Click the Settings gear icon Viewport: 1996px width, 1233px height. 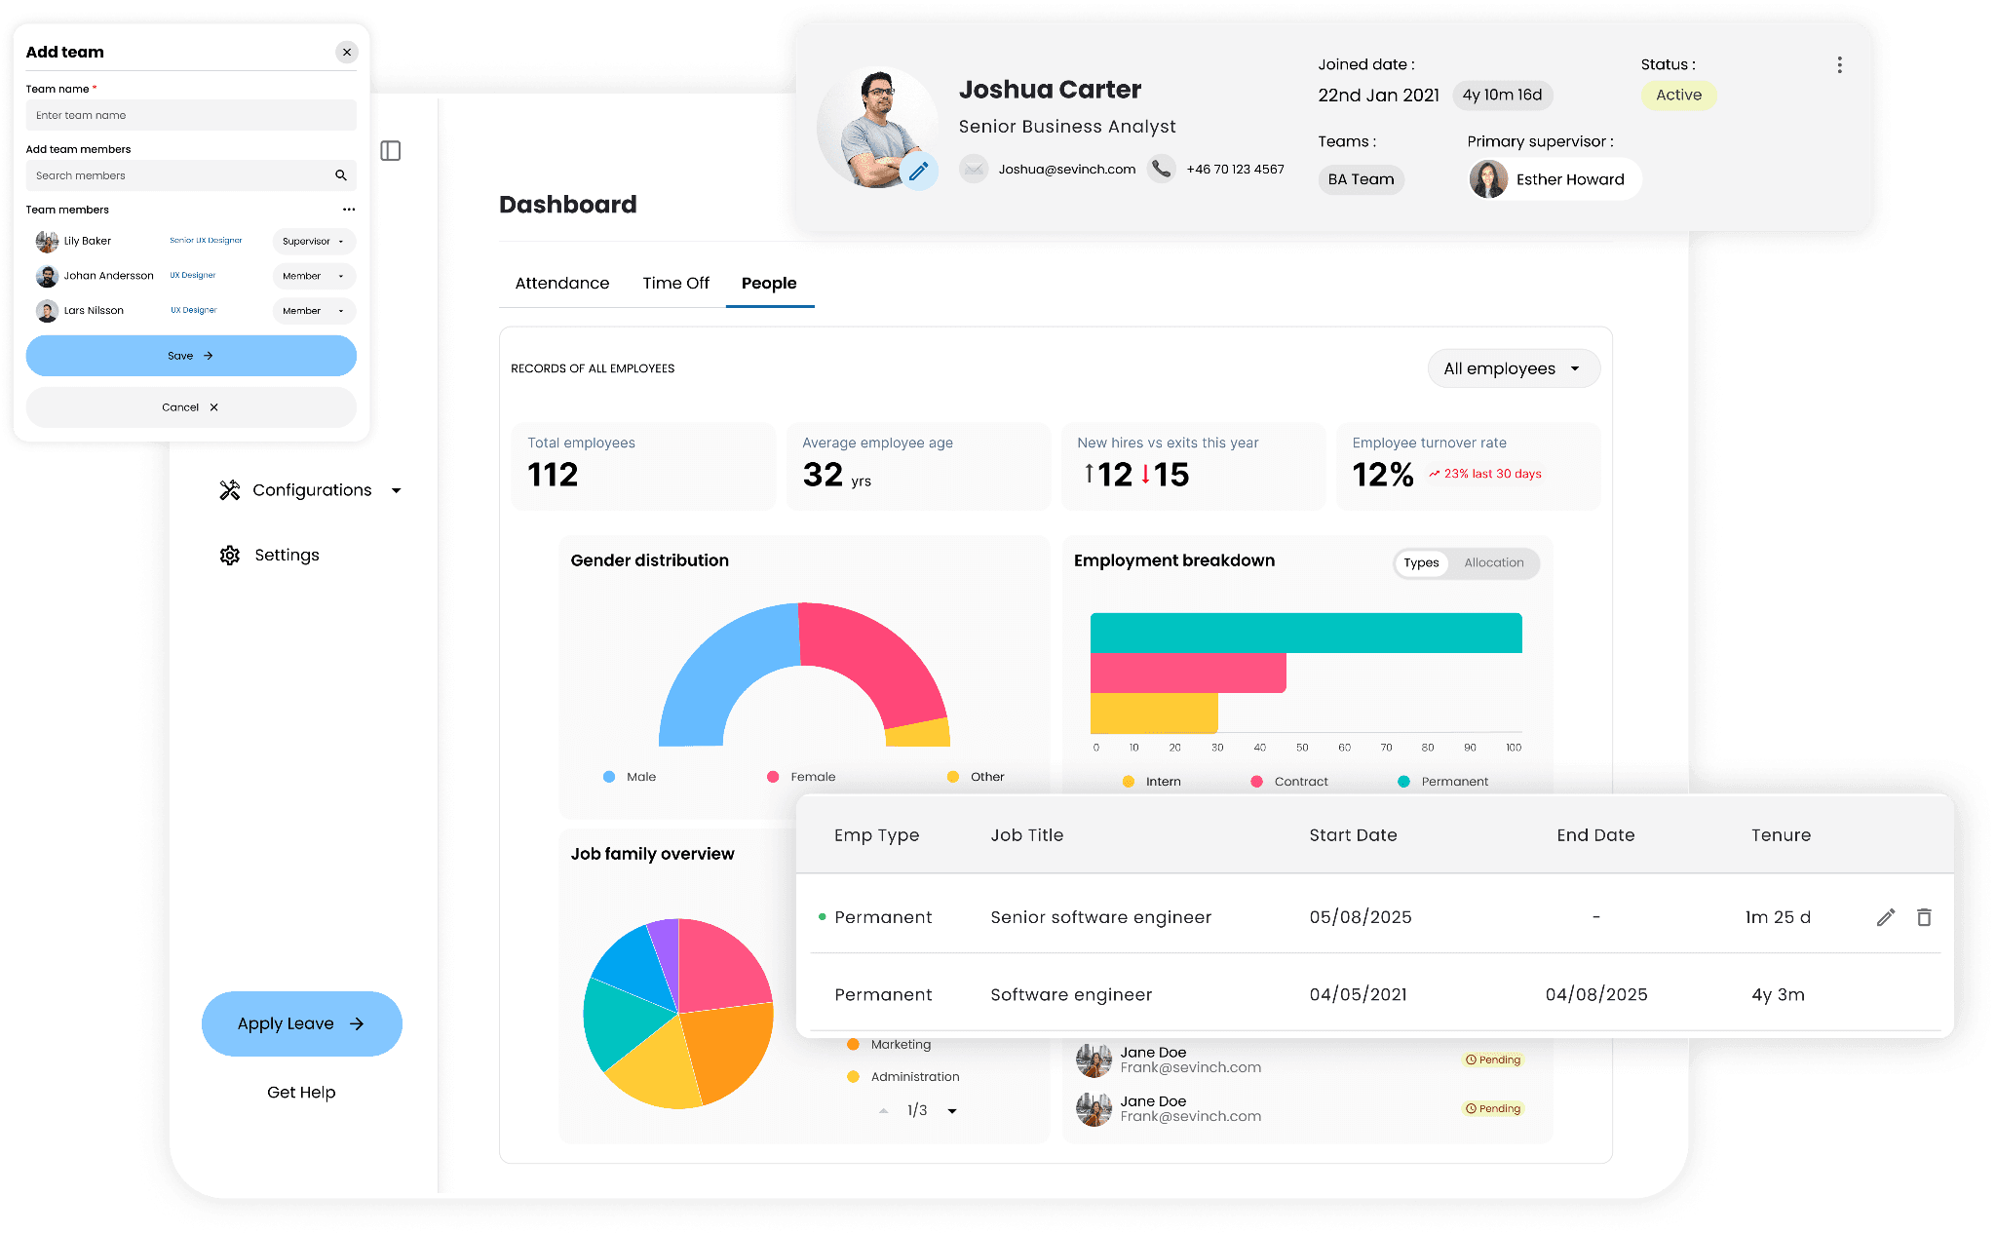pyautogui.click(x=230, y=556)
